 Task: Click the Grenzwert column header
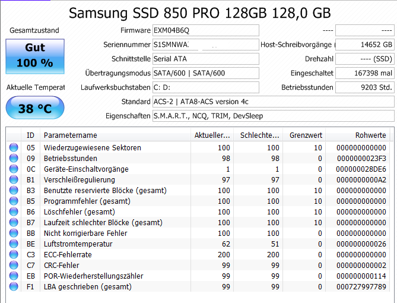point(304,135)
